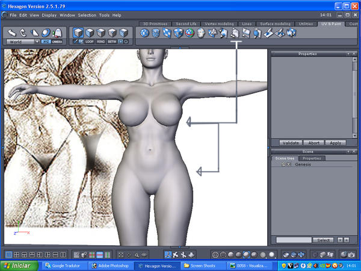
Task: Toggle the blue highlighted grid line option
Action: tap(100, 255)
